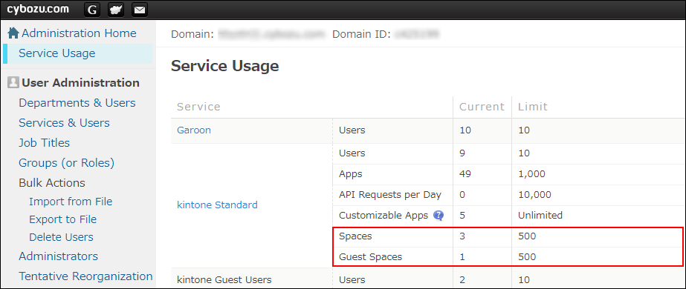
Task: Open Services & Users
Action: click(64, 123)
